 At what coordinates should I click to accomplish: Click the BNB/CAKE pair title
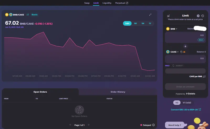(18, 15)
